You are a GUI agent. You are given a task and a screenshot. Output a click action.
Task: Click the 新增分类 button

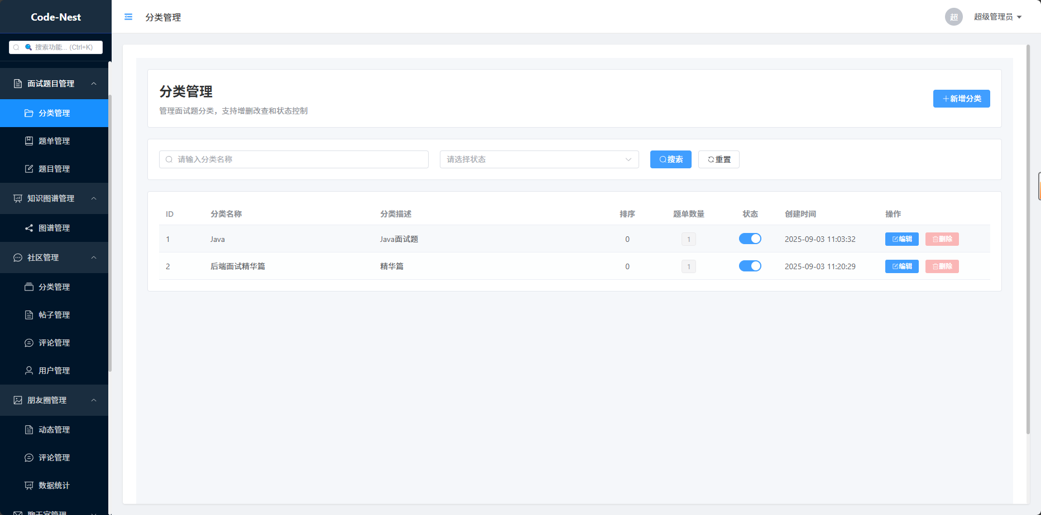(961, 99)
